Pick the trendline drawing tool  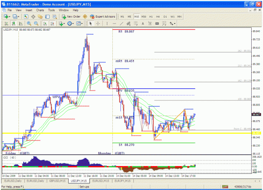coord(122,24)
